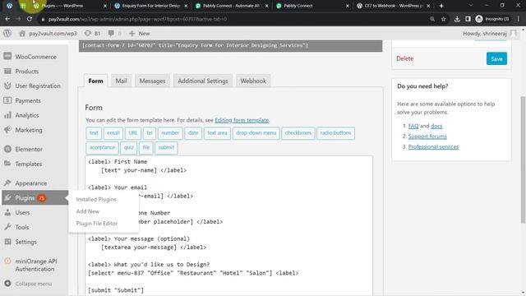
Task: Select the contact-form-7 shortcode field
Action: coord(230,46)
